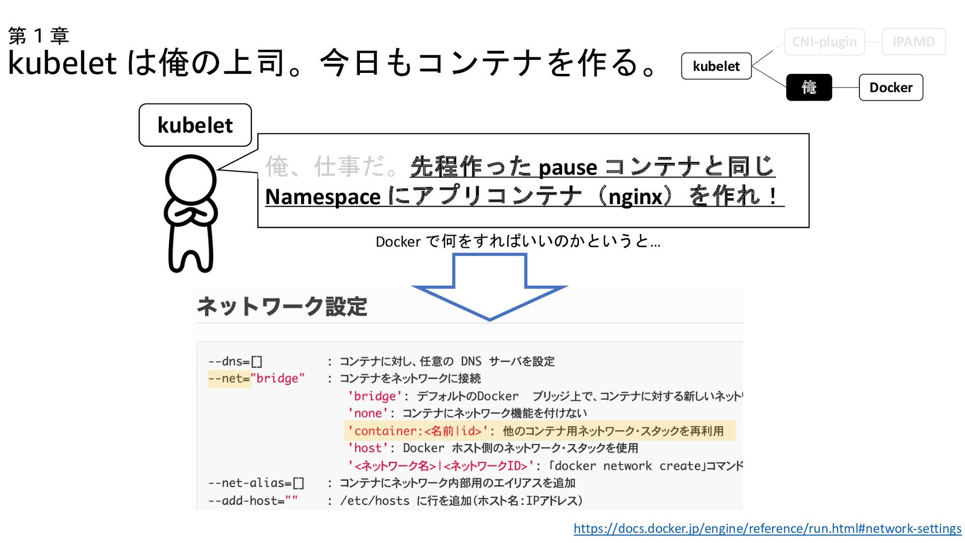This screenshot has width=965, height=543.
Task: Click the highlighted --net="bridge" option
Action: pos(256,379)
